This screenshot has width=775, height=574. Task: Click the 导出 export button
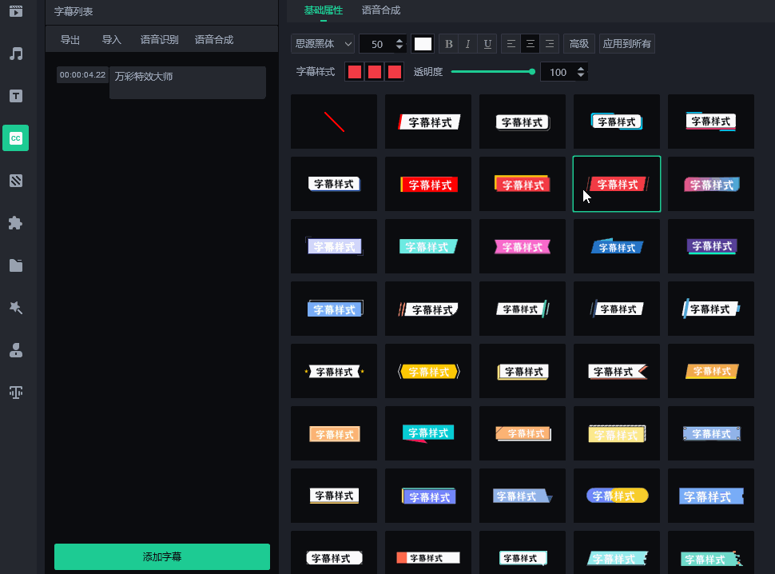pyautogui.click(x=70, y=39)
